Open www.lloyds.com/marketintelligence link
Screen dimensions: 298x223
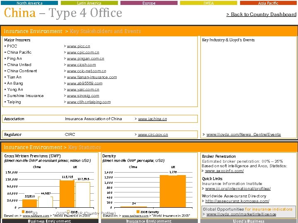click(241, 214)
